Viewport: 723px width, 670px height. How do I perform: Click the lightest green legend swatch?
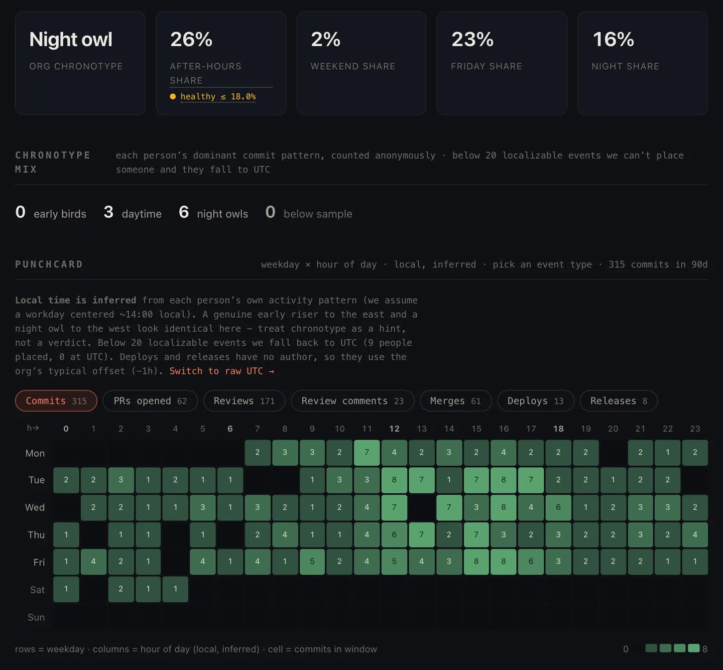[x=694, y=648]
